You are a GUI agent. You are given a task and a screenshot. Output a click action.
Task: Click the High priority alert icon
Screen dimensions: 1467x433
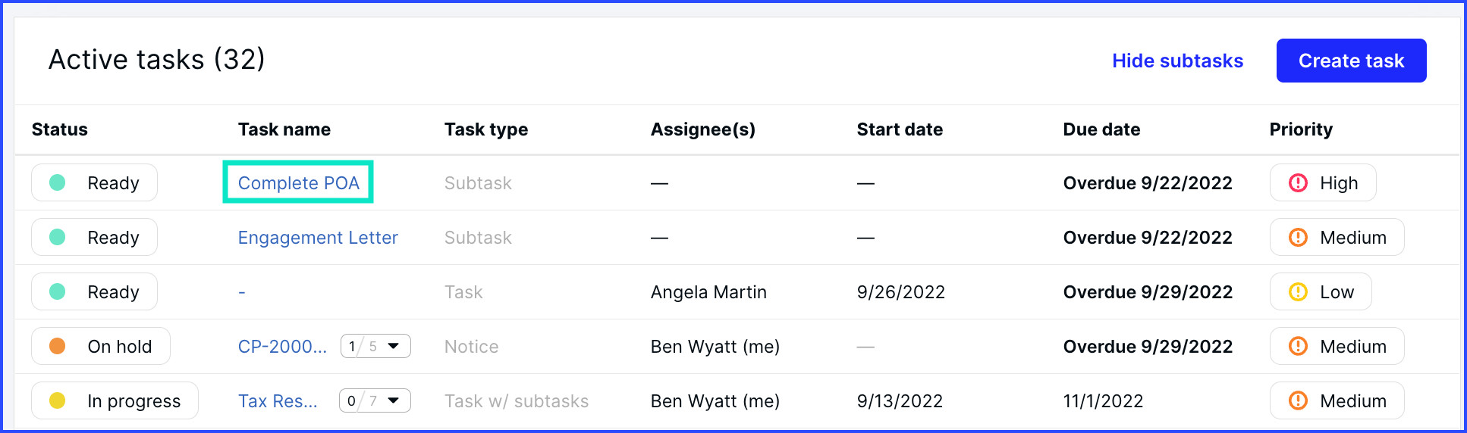click(x=1298, y=183)
